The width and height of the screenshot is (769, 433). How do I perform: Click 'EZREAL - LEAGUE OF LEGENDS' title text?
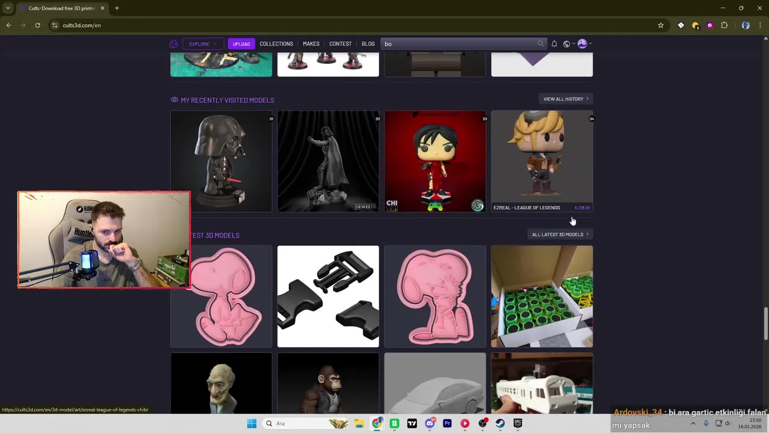526,207
